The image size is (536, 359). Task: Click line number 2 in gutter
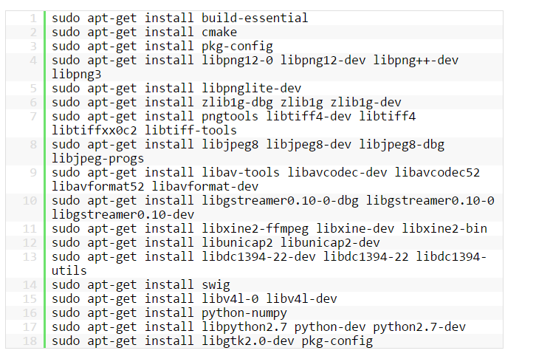pos(34,32)
